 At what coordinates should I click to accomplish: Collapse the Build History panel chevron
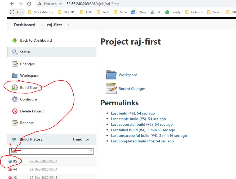tap(88, 139)
